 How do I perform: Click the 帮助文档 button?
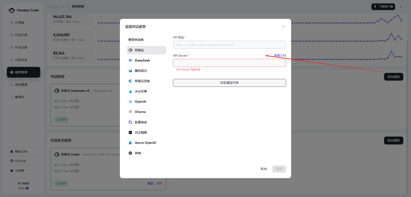pos(24,152)
